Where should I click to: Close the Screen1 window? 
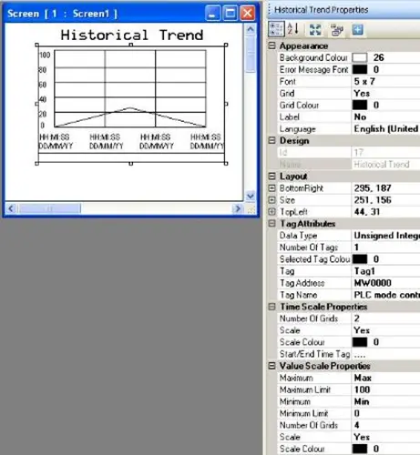coord(248,14)
